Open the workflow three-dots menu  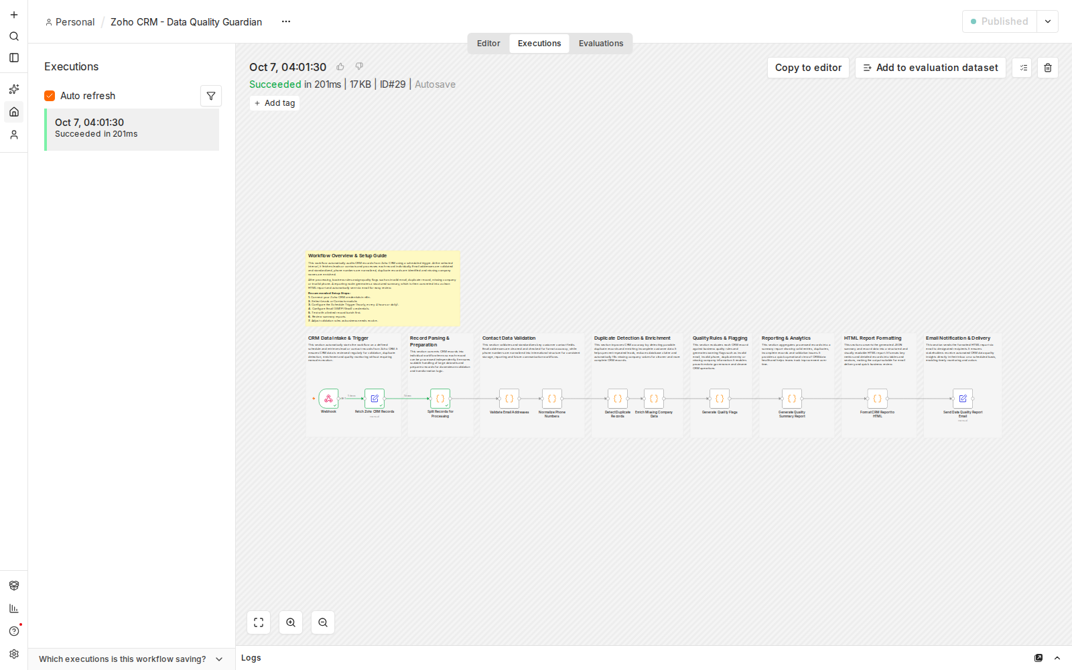[x=286, y=21]
